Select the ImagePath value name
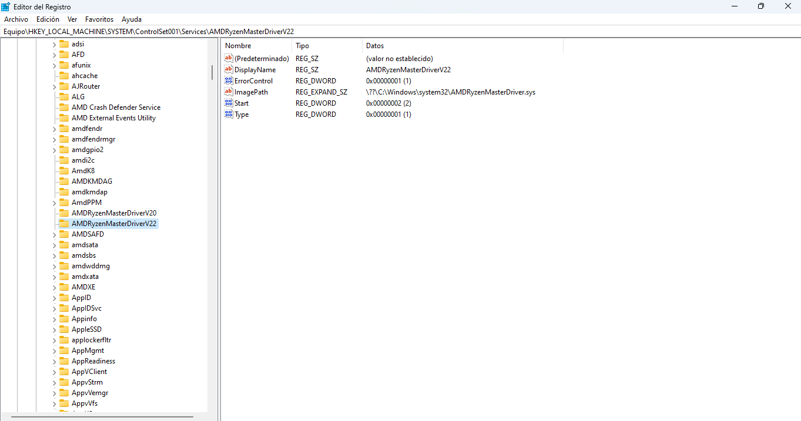Image resolution: width=801 pixels, height=421 pixels. [x=251, y=92]
